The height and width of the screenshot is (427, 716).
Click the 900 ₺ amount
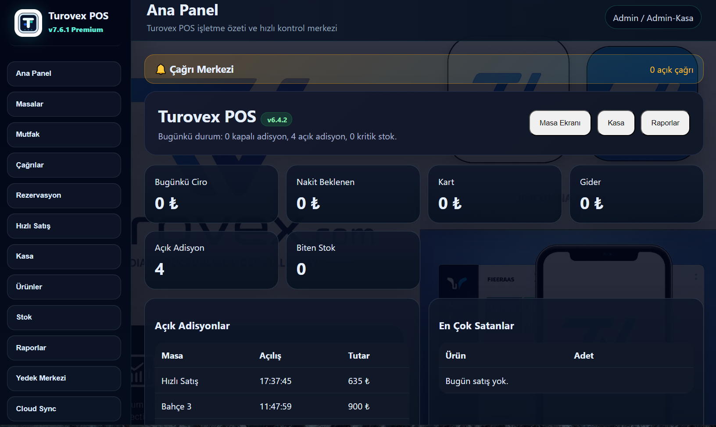359,406
